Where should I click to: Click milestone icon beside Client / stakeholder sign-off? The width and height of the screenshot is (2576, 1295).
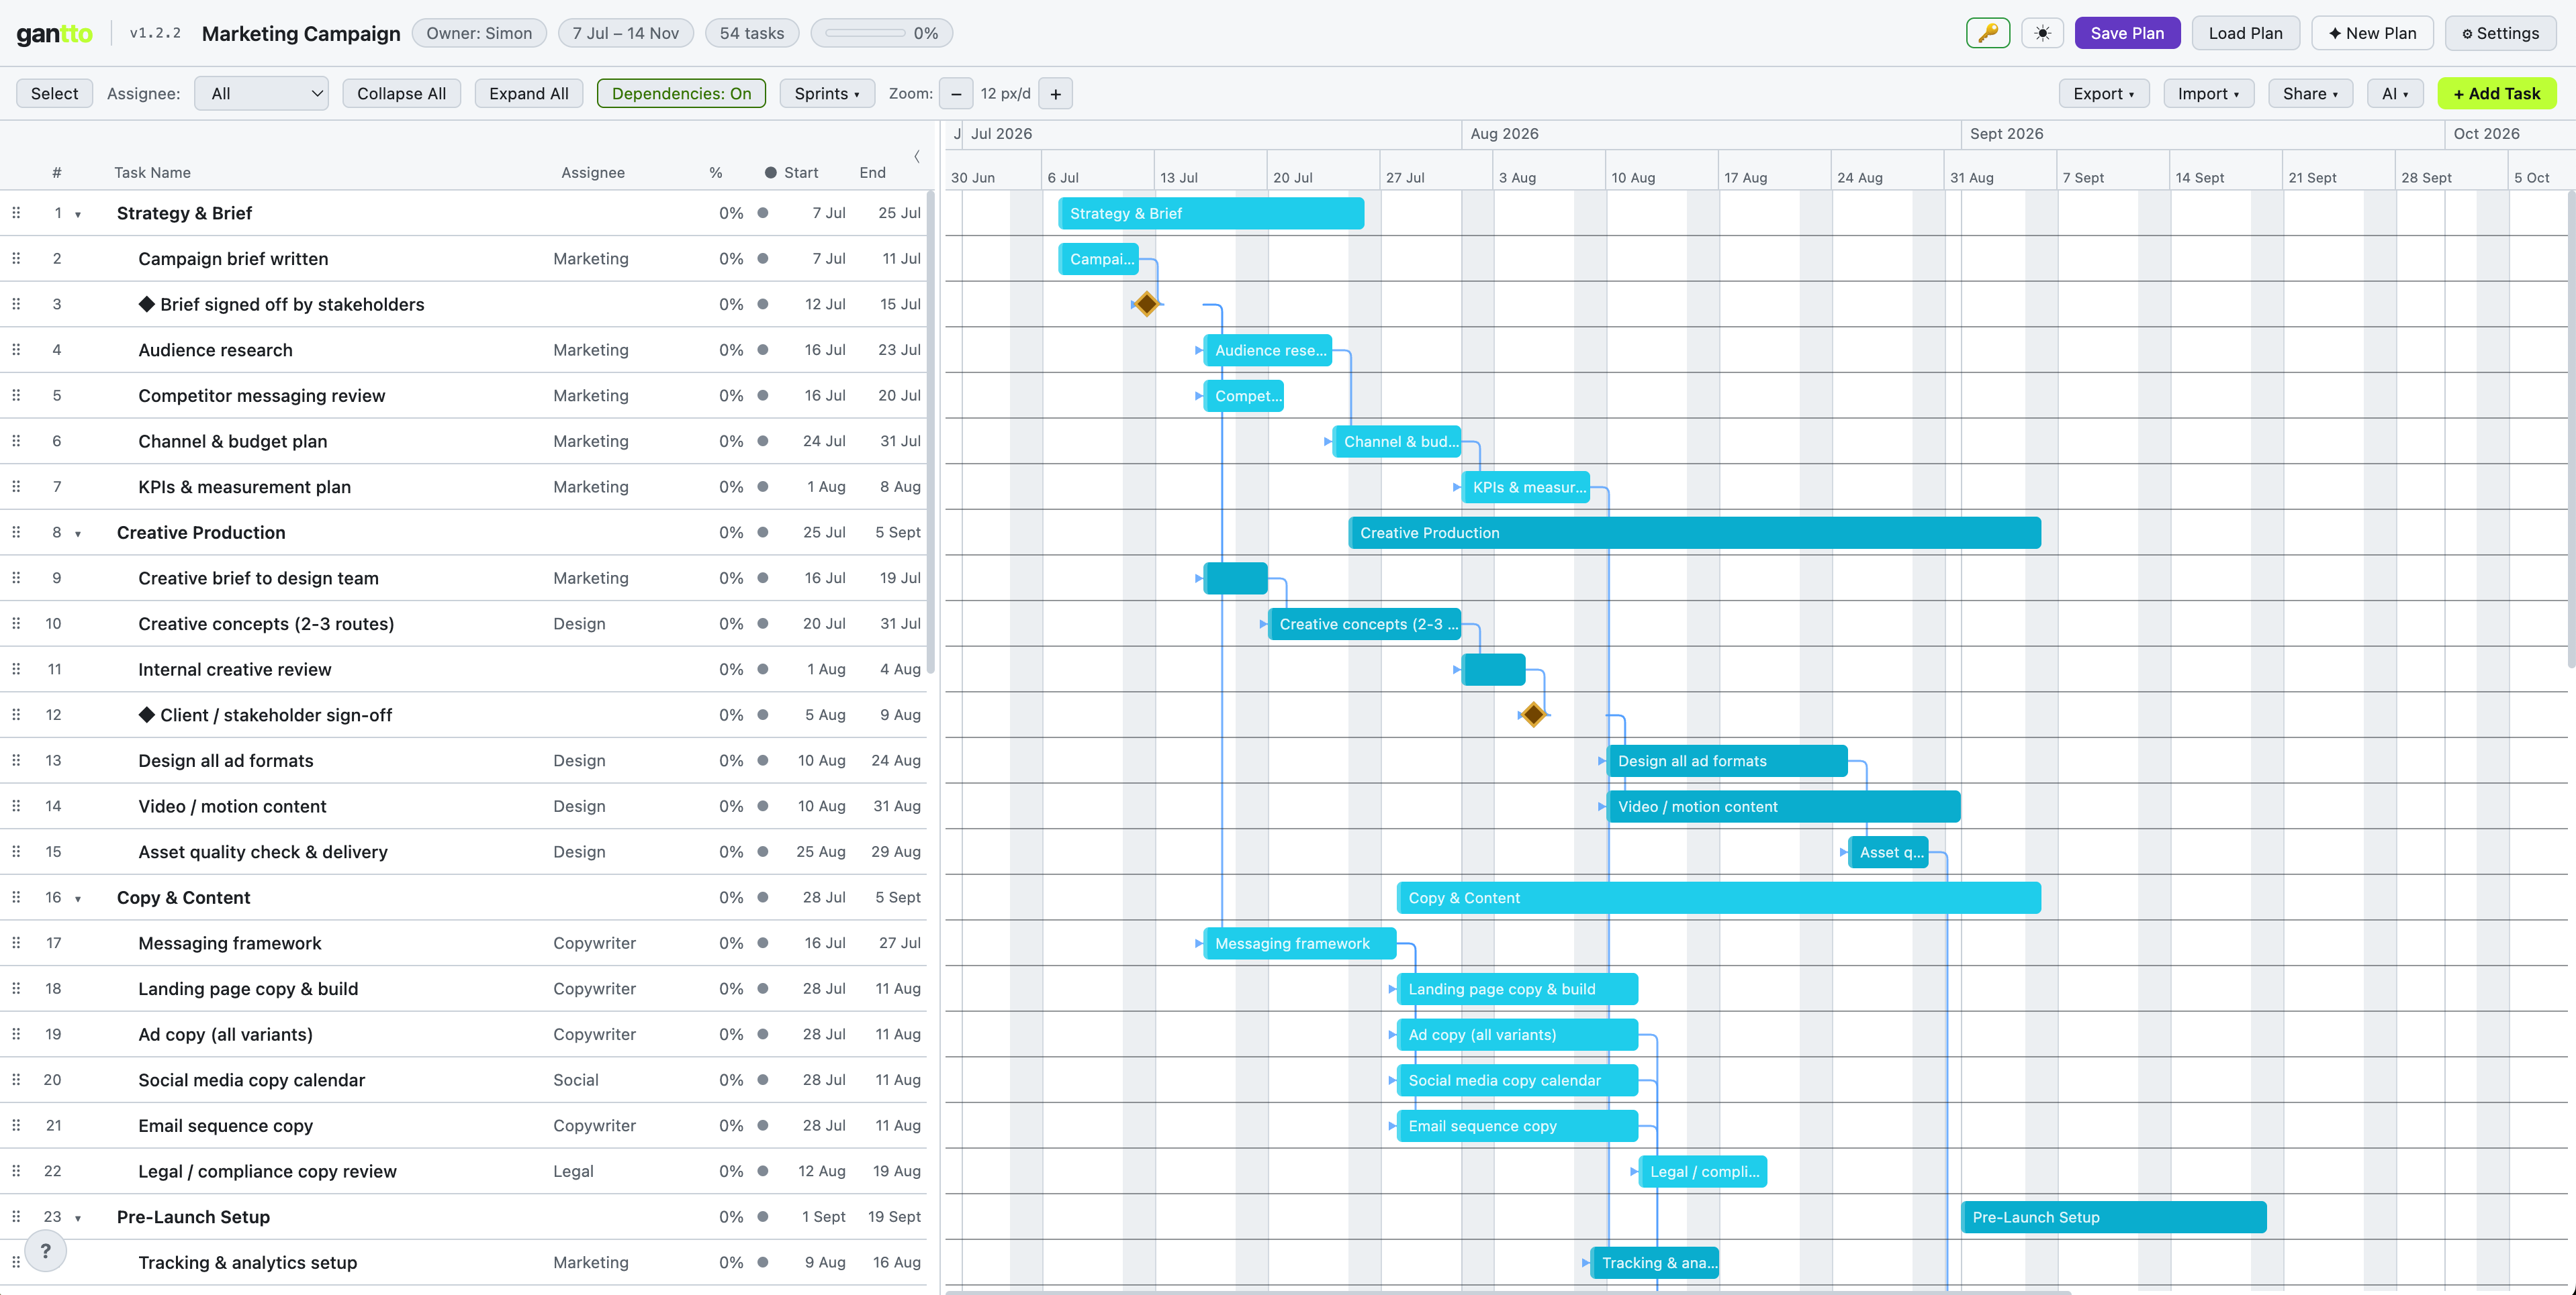(147, 715)
